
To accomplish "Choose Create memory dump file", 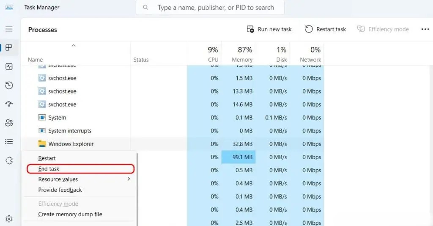I will [79, 214].
